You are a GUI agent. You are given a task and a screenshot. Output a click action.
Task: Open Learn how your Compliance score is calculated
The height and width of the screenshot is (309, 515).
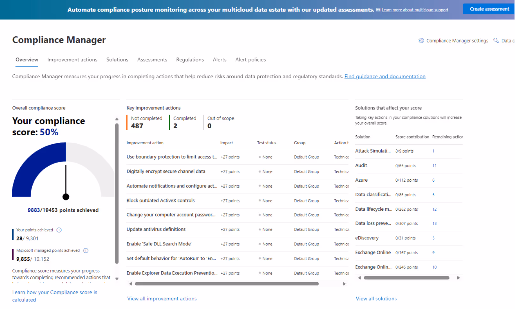pos(55,296)
